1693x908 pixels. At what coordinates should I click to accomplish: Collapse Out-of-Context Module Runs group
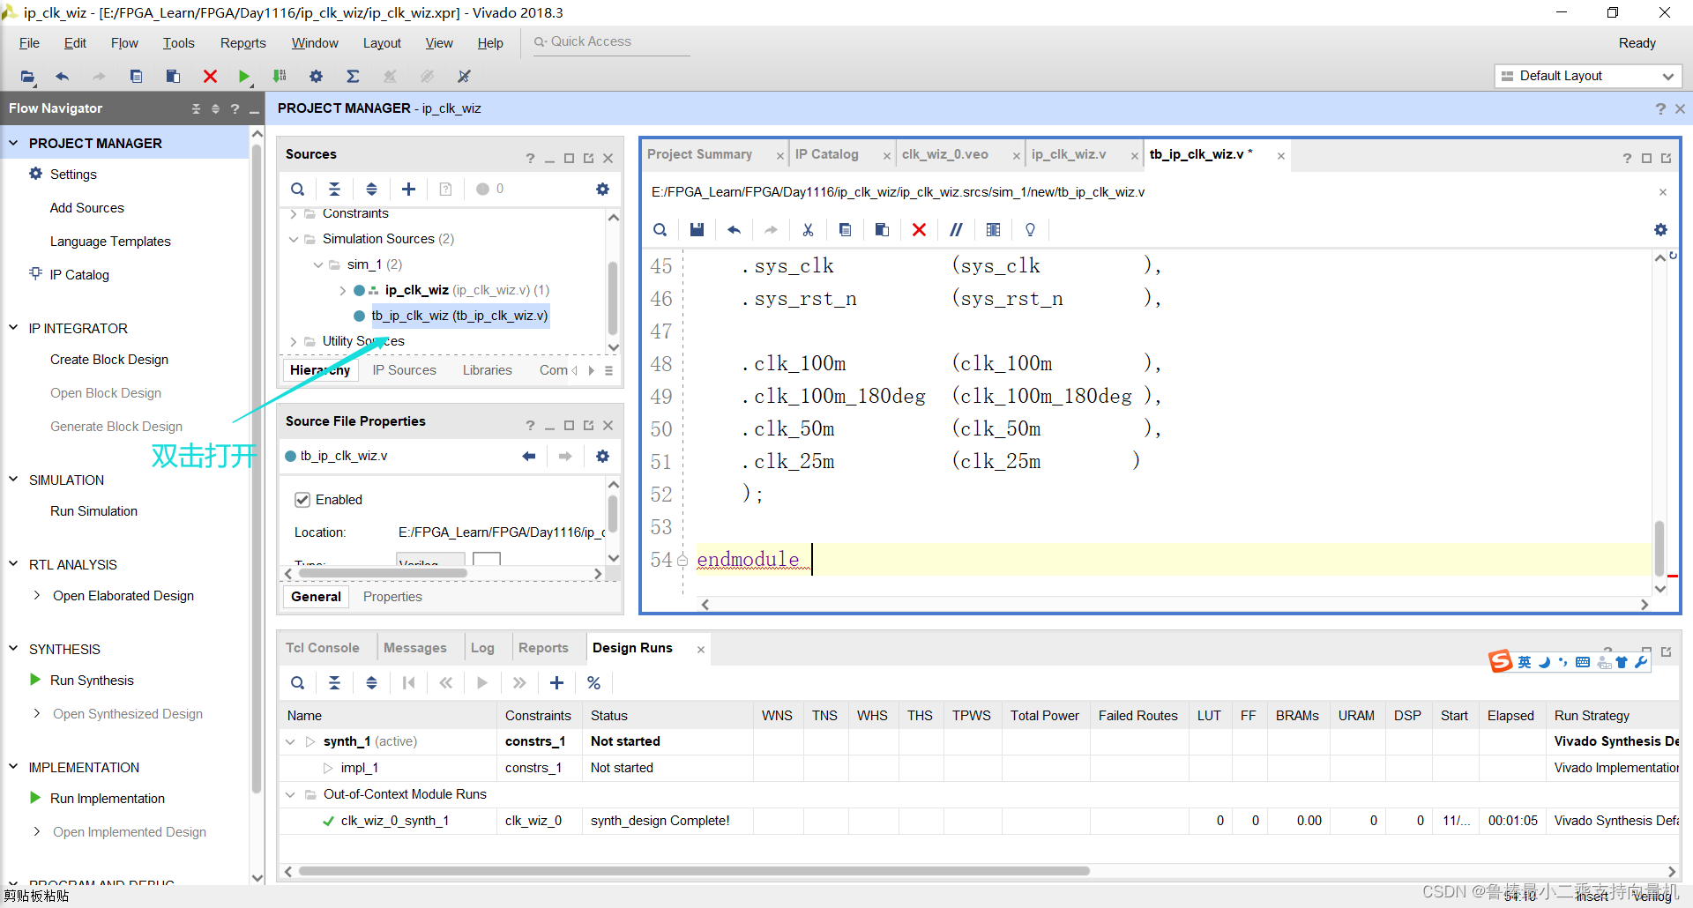(x=290, y=794)
